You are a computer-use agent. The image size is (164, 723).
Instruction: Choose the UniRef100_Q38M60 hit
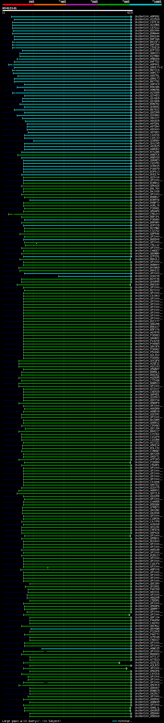click(147, 141)
